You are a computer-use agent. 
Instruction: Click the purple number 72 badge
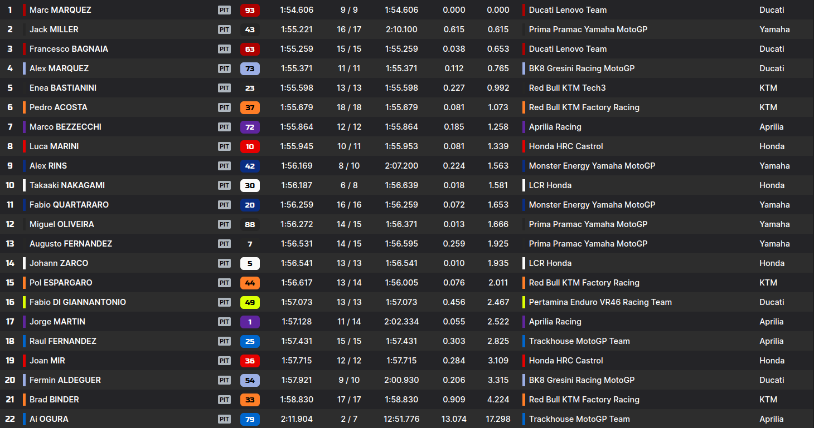[x=250, y=127]
